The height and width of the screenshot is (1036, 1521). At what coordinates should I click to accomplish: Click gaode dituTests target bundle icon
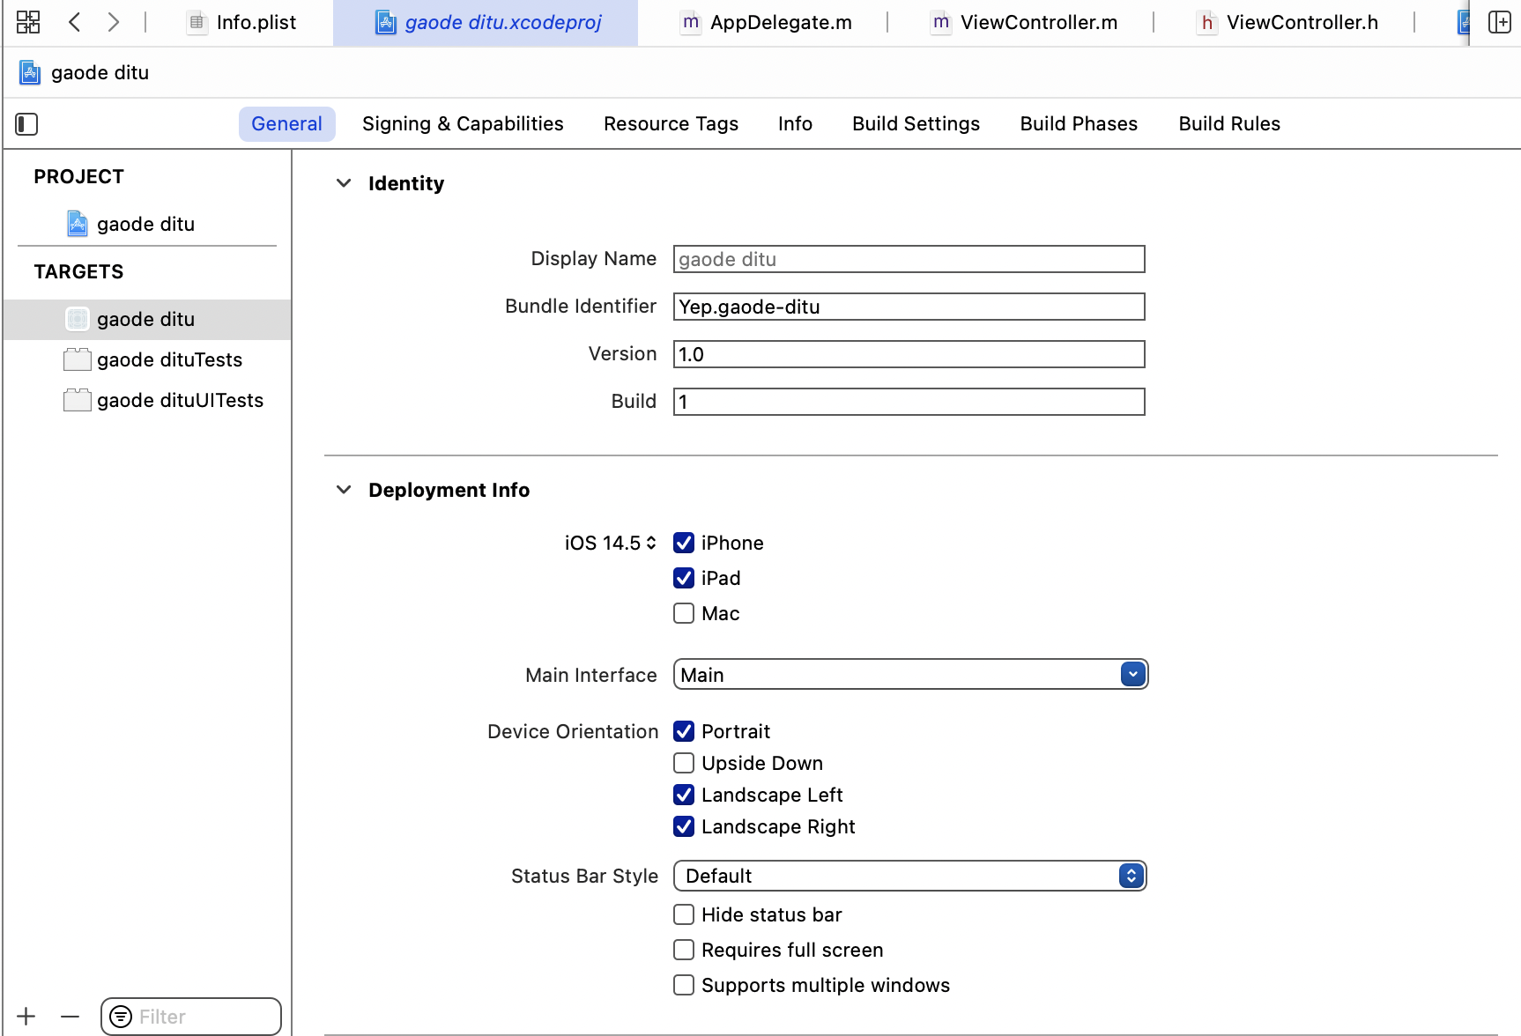(78, 359)
